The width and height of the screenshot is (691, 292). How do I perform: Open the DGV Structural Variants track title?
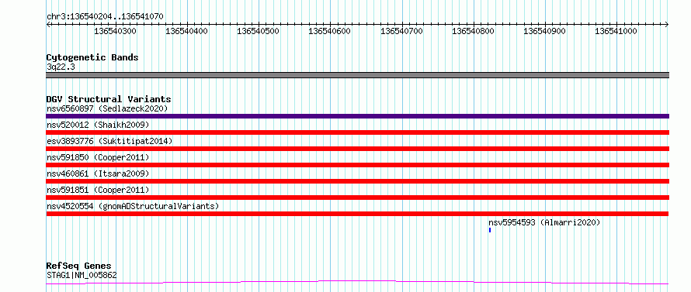pos(109,99)
